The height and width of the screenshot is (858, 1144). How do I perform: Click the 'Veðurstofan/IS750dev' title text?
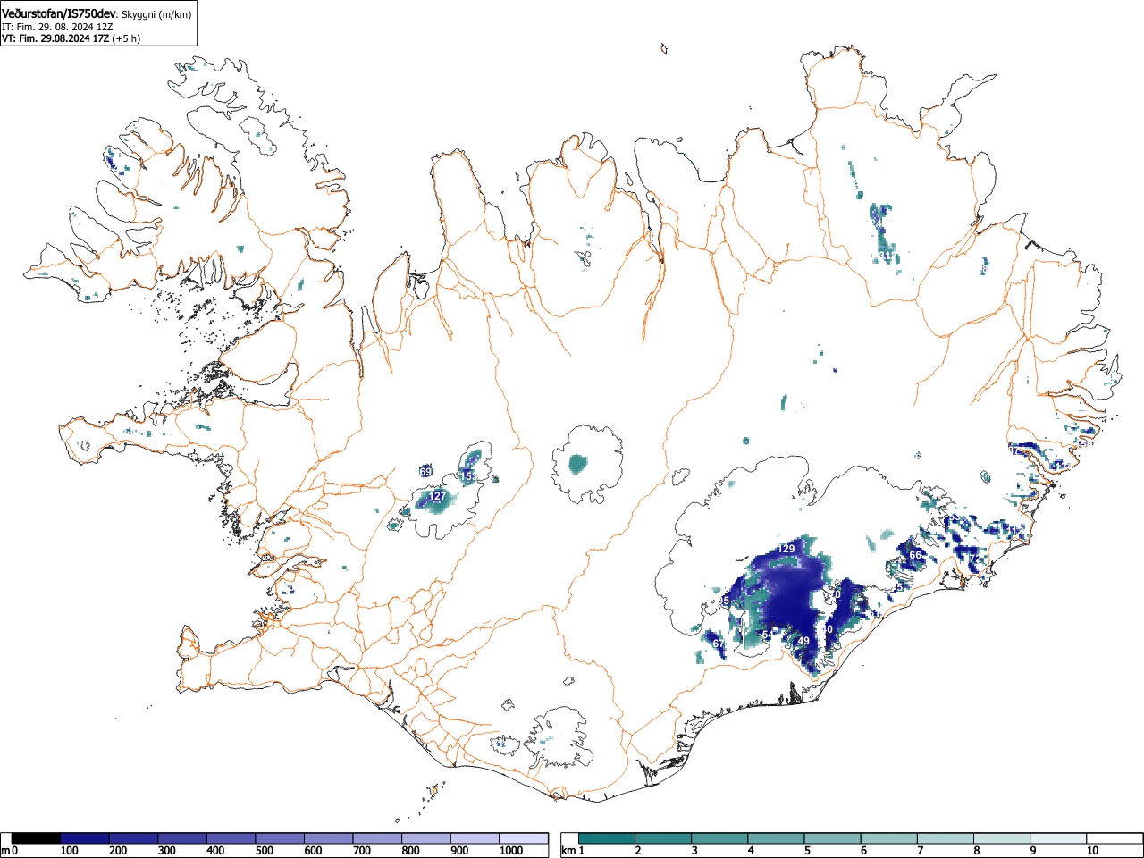click(59, 14)
